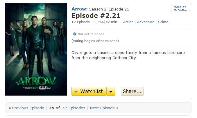Click the blue question mark help icon
Image resolution: width=197 pixels, height=118 pixels.
click(75, 34)
